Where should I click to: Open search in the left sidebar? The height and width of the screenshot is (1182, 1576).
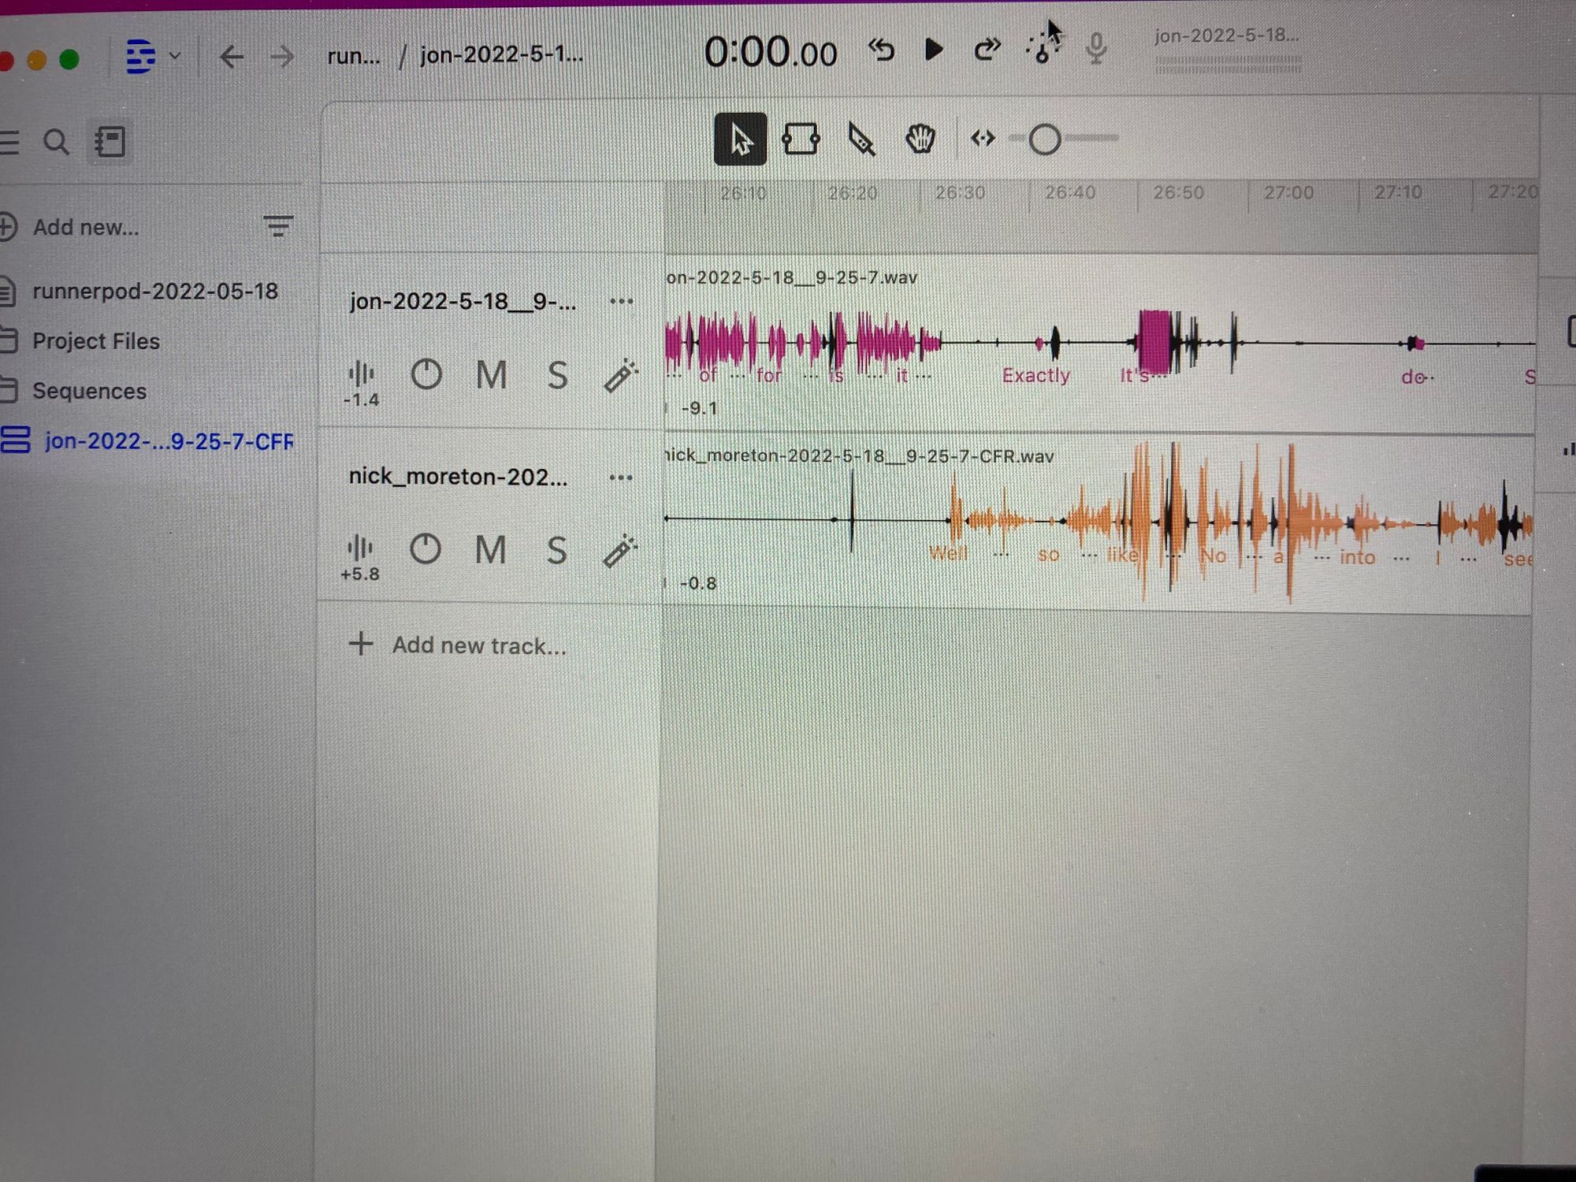click(x=55, y=142)
